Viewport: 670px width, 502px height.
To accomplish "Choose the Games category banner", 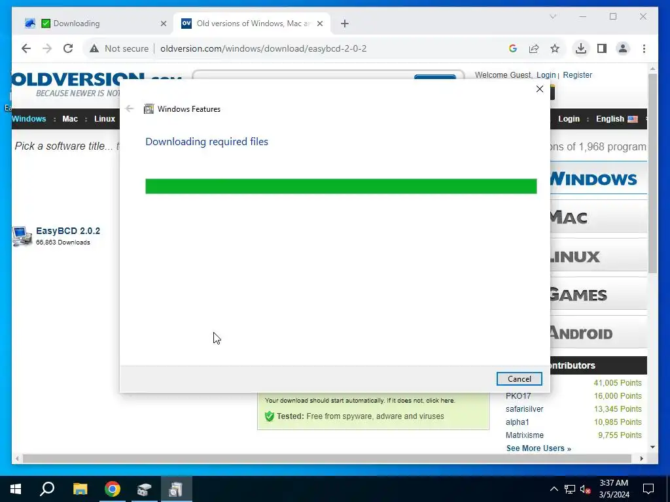I will [x=598, y=294].
